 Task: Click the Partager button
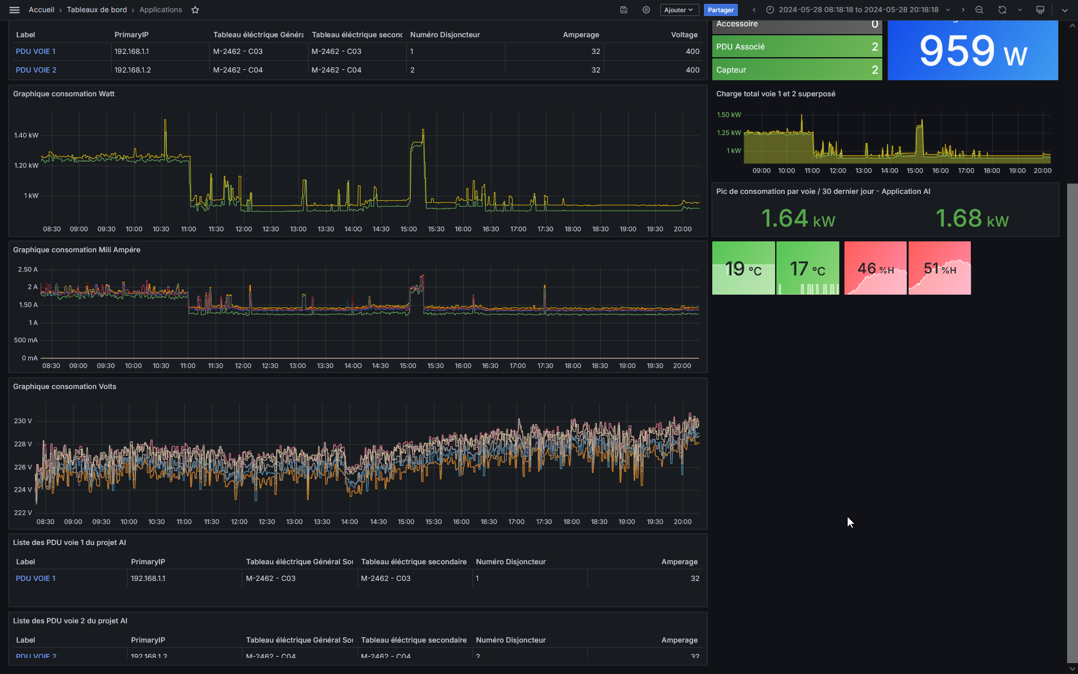point(721,10)
